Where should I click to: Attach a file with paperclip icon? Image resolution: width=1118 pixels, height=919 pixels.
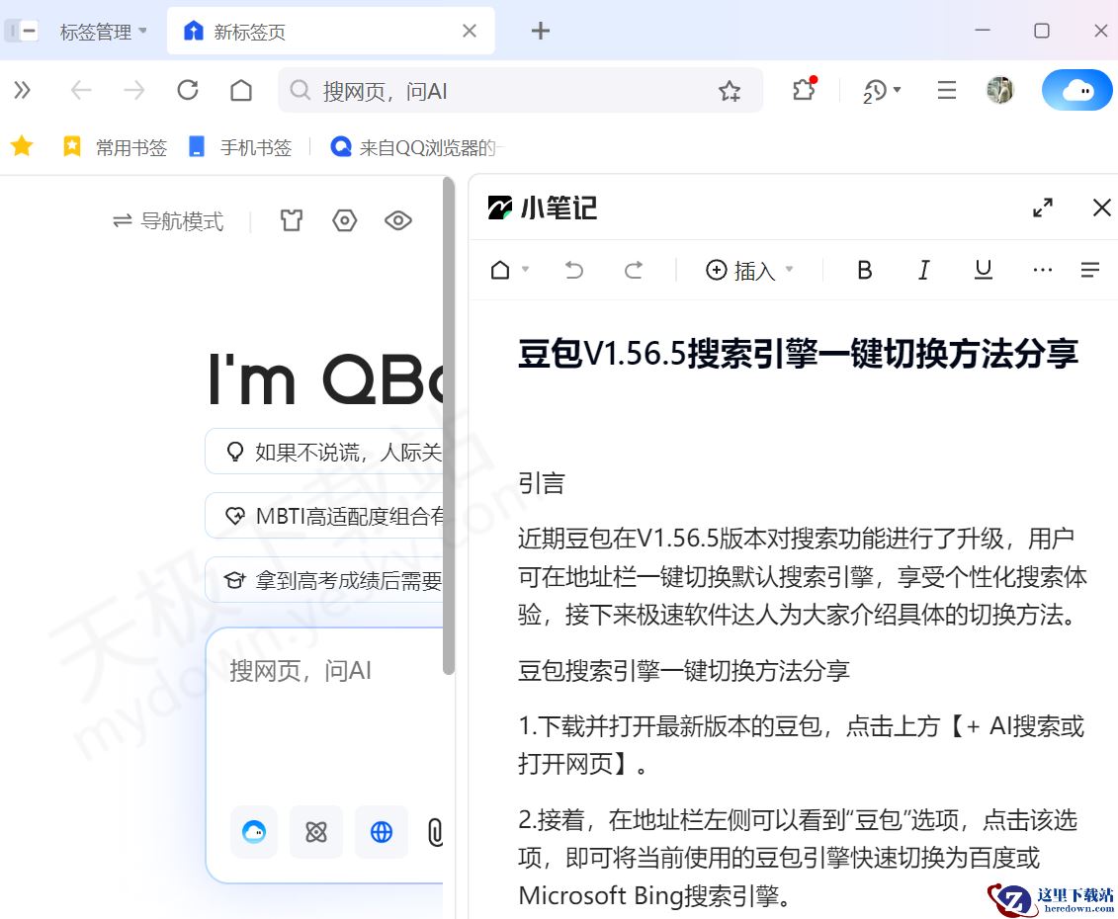coord(434,832)
